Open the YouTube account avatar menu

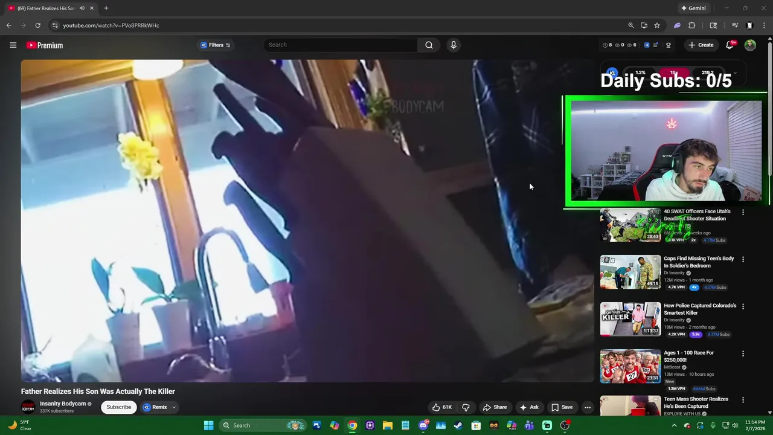750,45
